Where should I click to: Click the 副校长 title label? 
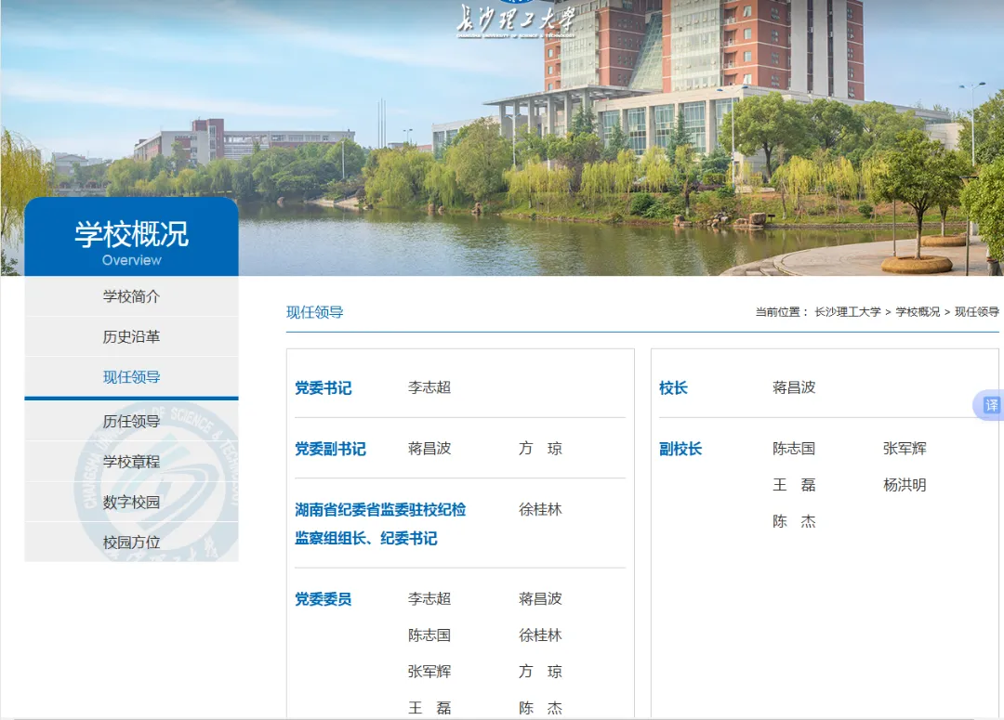tap(680, 450)
